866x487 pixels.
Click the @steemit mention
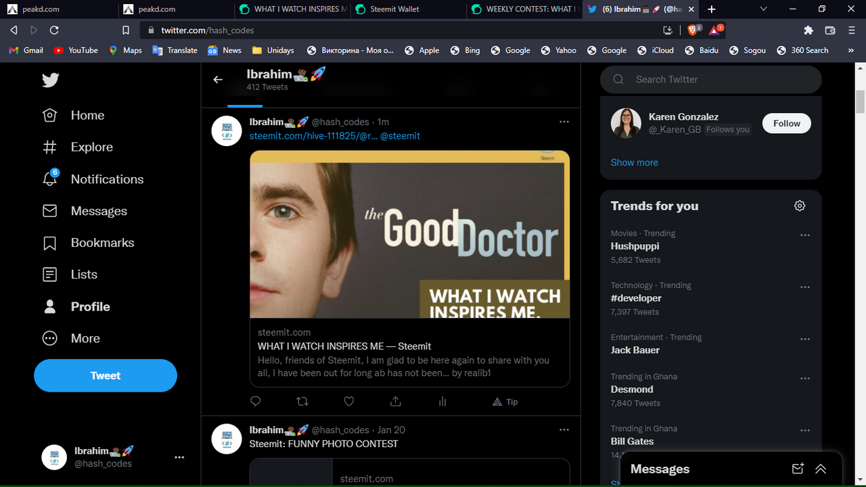[x=400, y=136]
